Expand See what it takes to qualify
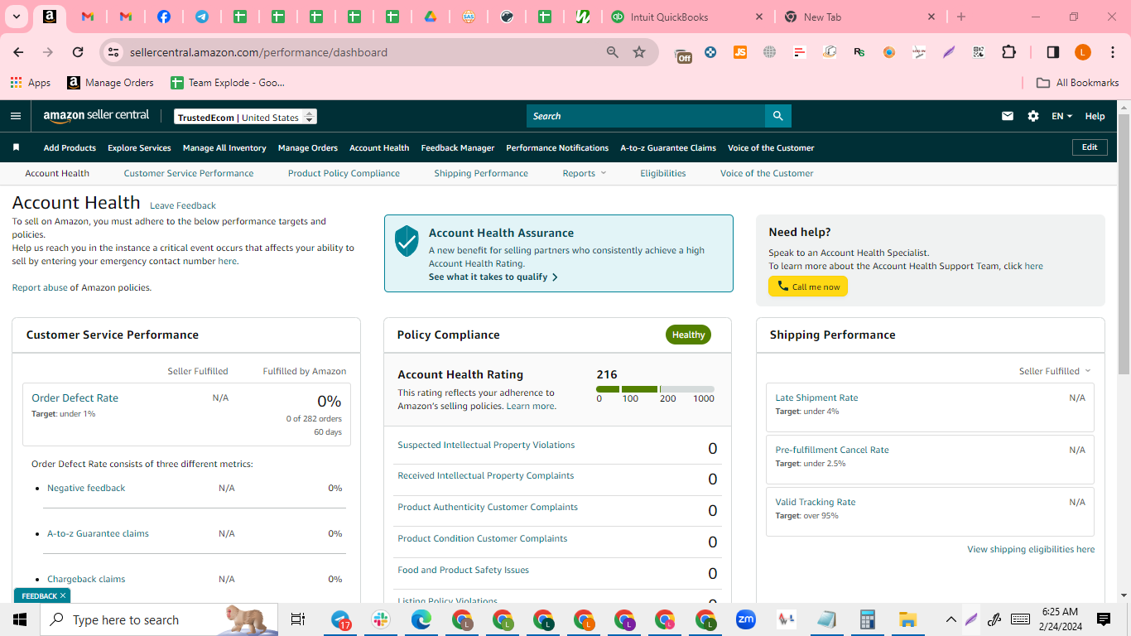The width and height of the screenshot is (1131, 636). pyautogui.click(x=493, y=277)
